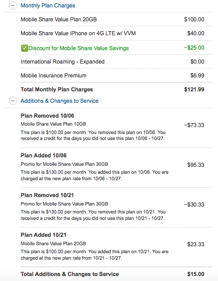Click the Plan Removed 10/21 heading
The width and height of the screenshot is (218, 281).
[47, 195]
